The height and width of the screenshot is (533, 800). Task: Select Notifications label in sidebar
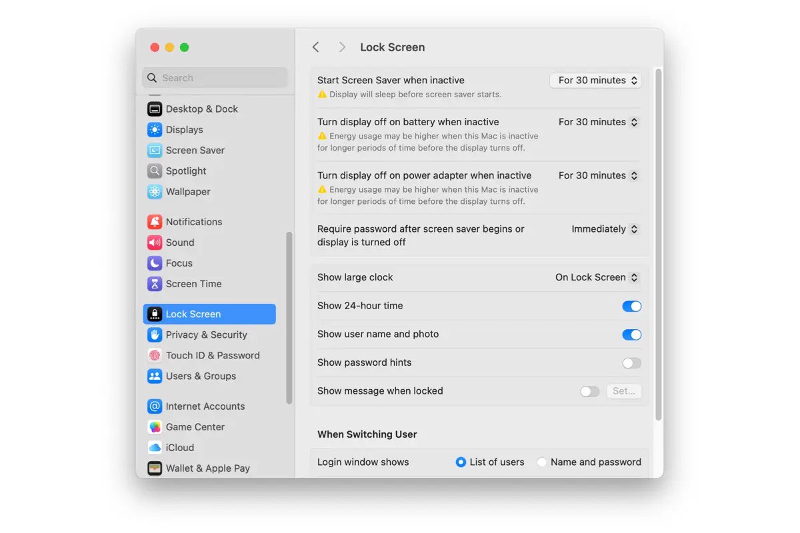click(x=194, y=222)
